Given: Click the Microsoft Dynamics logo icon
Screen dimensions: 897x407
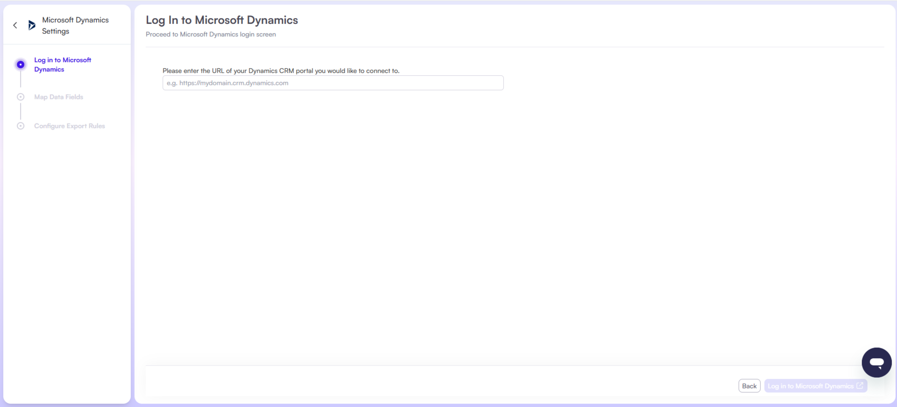Looking at the screenshot, I should pyautogui.click(x=32, y=25).
